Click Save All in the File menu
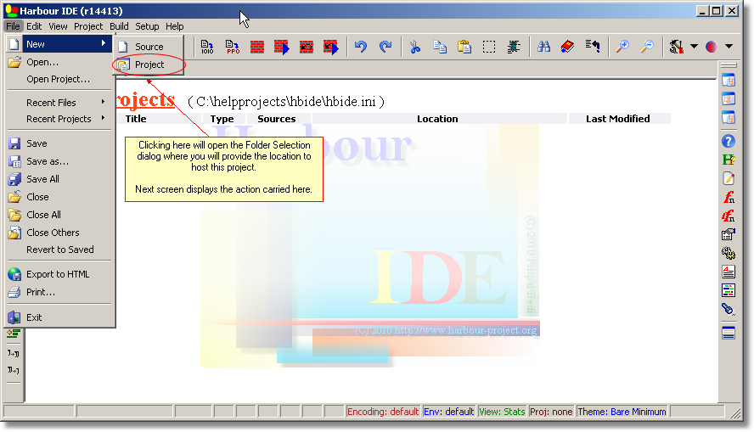Screen dimensions: 754x432 pyautogui.click(x=42, y=179)
